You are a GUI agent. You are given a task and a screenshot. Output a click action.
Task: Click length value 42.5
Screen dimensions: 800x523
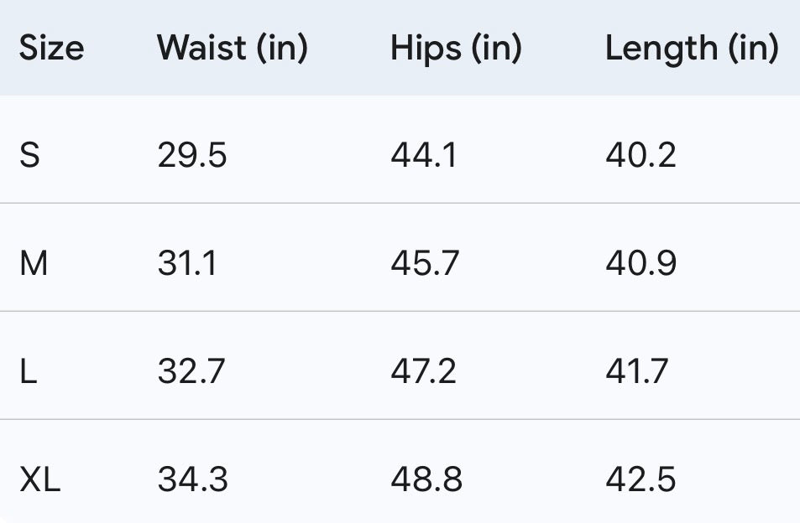[x=641, y=480]
